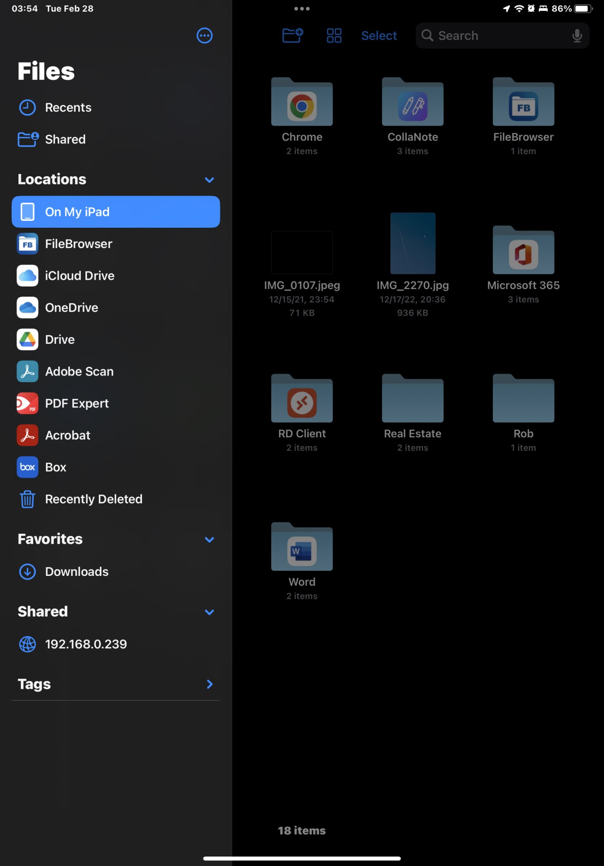Click the Locations heading text
604x866 pixels.
click(52, 179)
